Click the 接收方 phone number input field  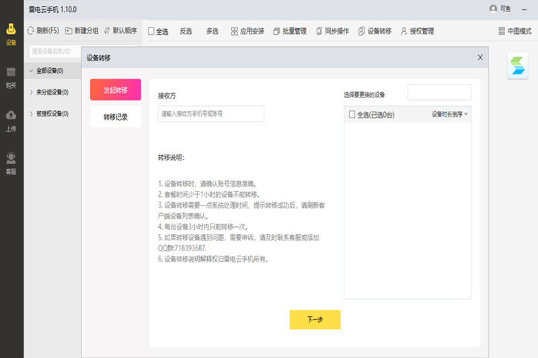210,114
